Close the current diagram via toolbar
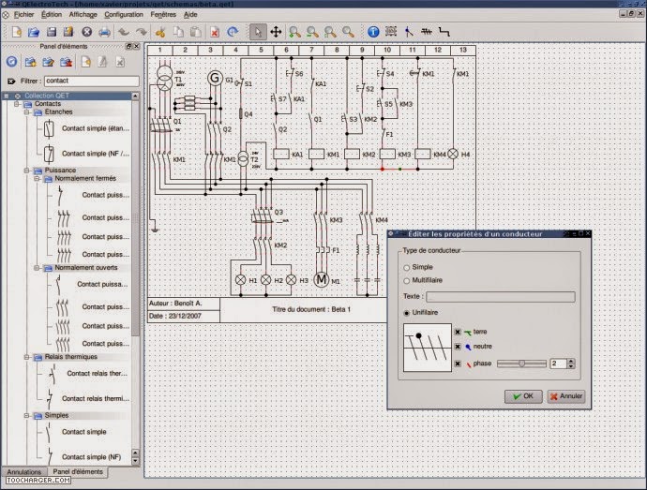This screenshot has height=490, width=647. pos(86,32)
